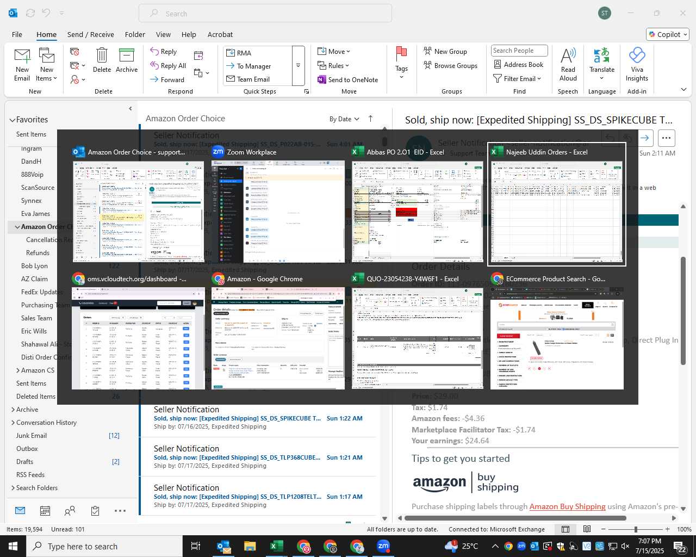Click the Archive icon in ribbon
Screen dimensions: 696x557
[x=127, y=55]
